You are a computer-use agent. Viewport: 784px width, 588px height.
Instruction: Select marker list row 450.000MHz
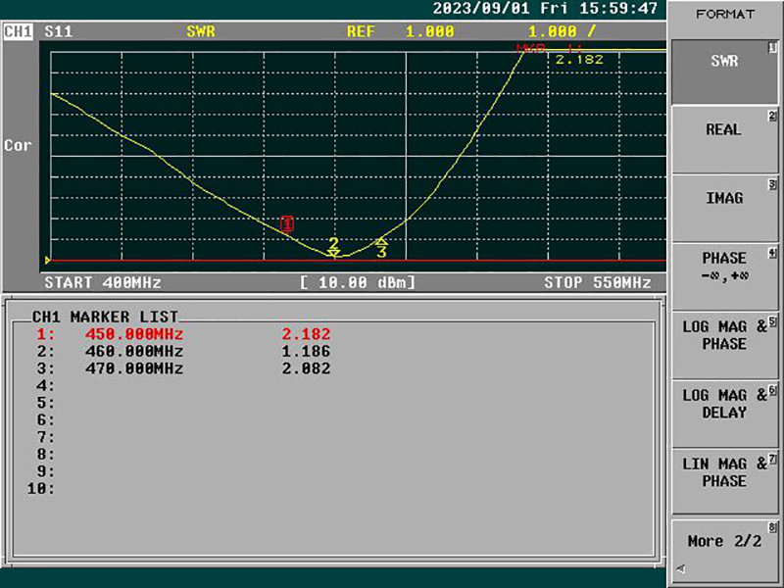tap(183, 334)
